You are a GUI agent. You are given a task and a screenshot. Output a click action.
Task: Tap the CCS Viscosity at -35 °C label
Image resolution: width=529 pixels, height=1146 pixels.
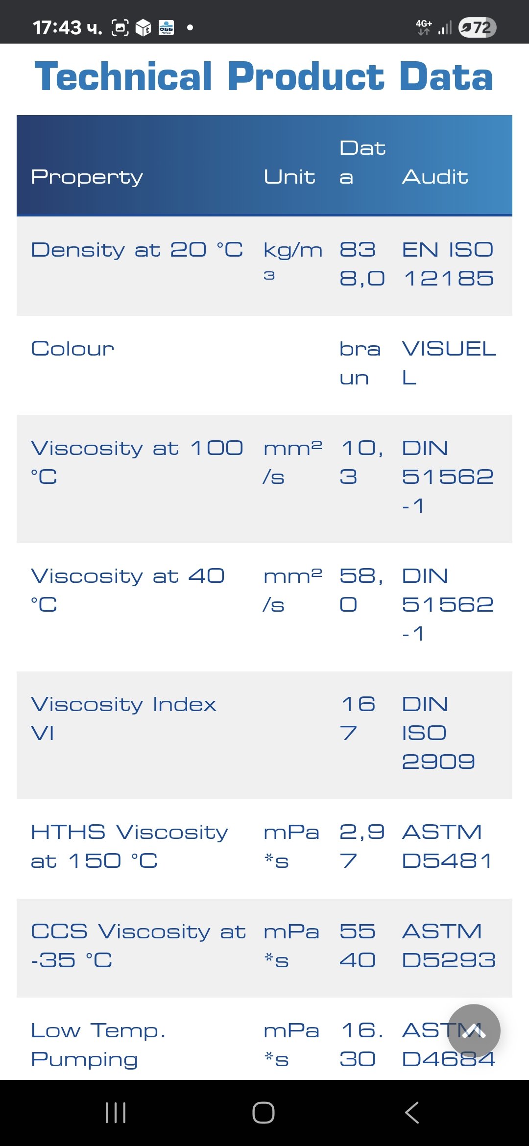click(x=138, y=946)
